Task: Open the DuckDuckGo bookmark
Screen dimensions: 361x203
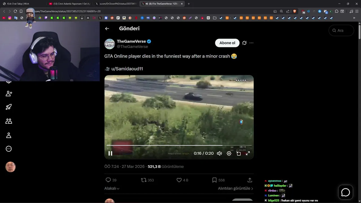Action: tap(130, 18)
